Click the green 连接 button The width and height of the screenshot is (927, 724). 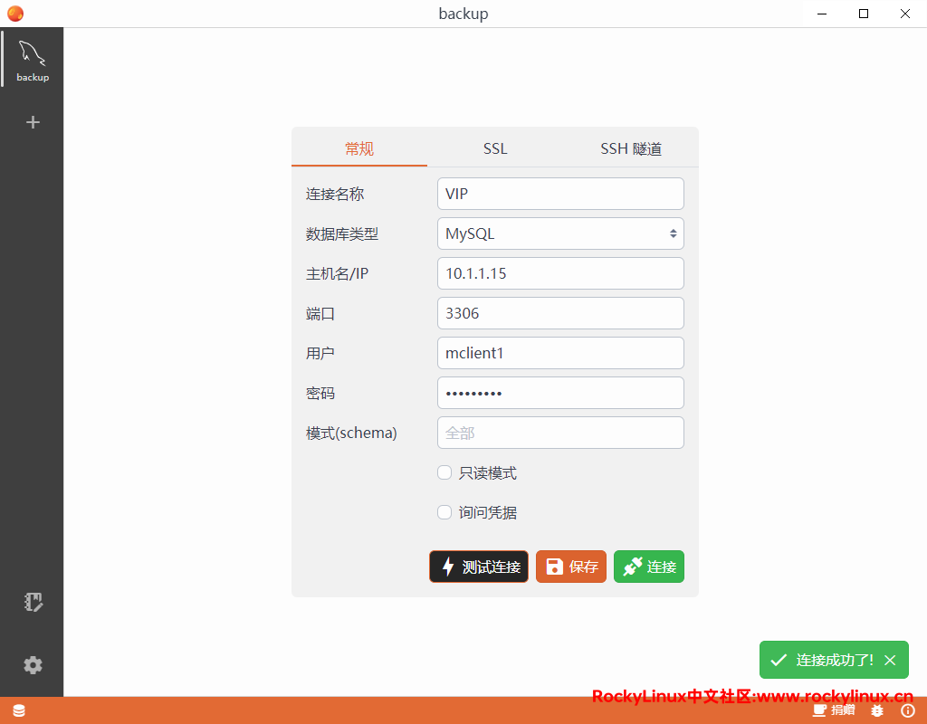point(649,567)
